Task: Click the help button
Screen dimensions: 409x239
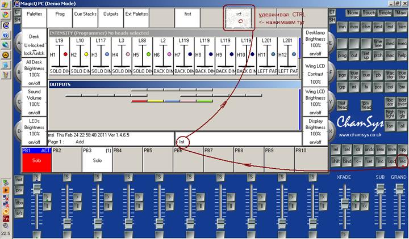Action: point(402,55)
